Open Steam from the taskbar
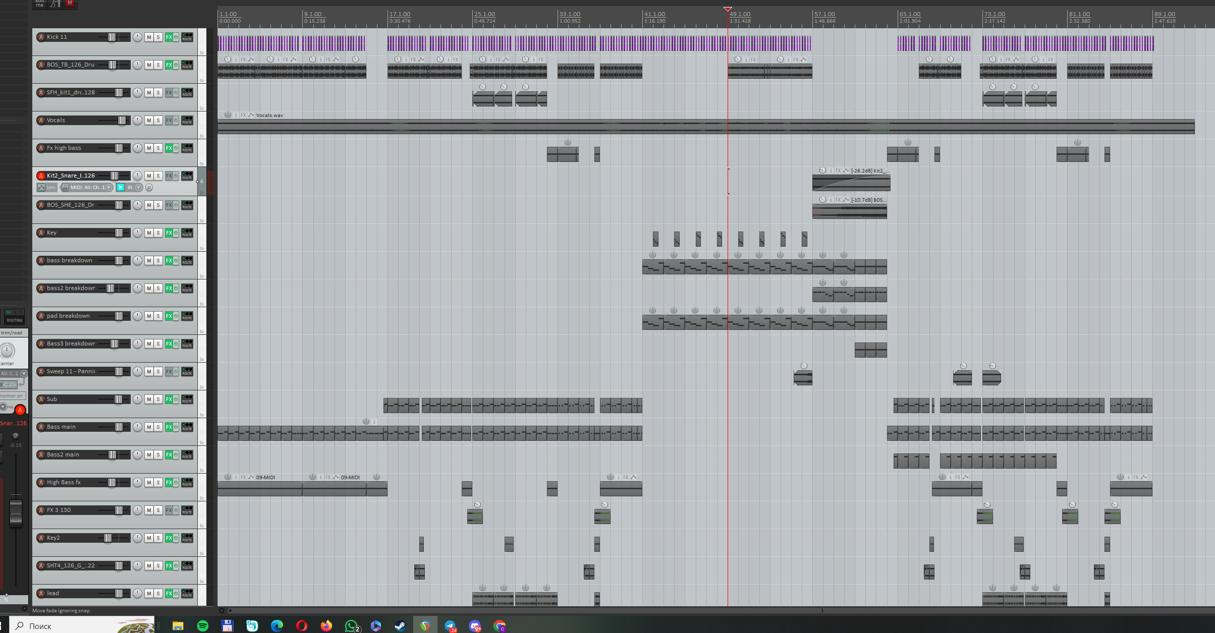This screenshot has width=1215, height=633. 400,626
